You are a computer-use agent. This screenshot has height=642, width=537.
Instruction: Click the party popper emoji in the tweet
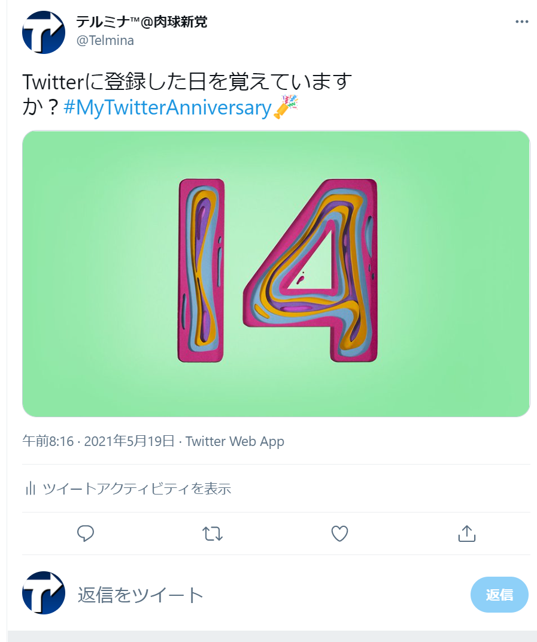coord(287,108)
